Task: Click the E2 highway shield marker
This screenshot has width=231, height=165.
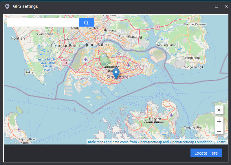Action: point(158,27)
